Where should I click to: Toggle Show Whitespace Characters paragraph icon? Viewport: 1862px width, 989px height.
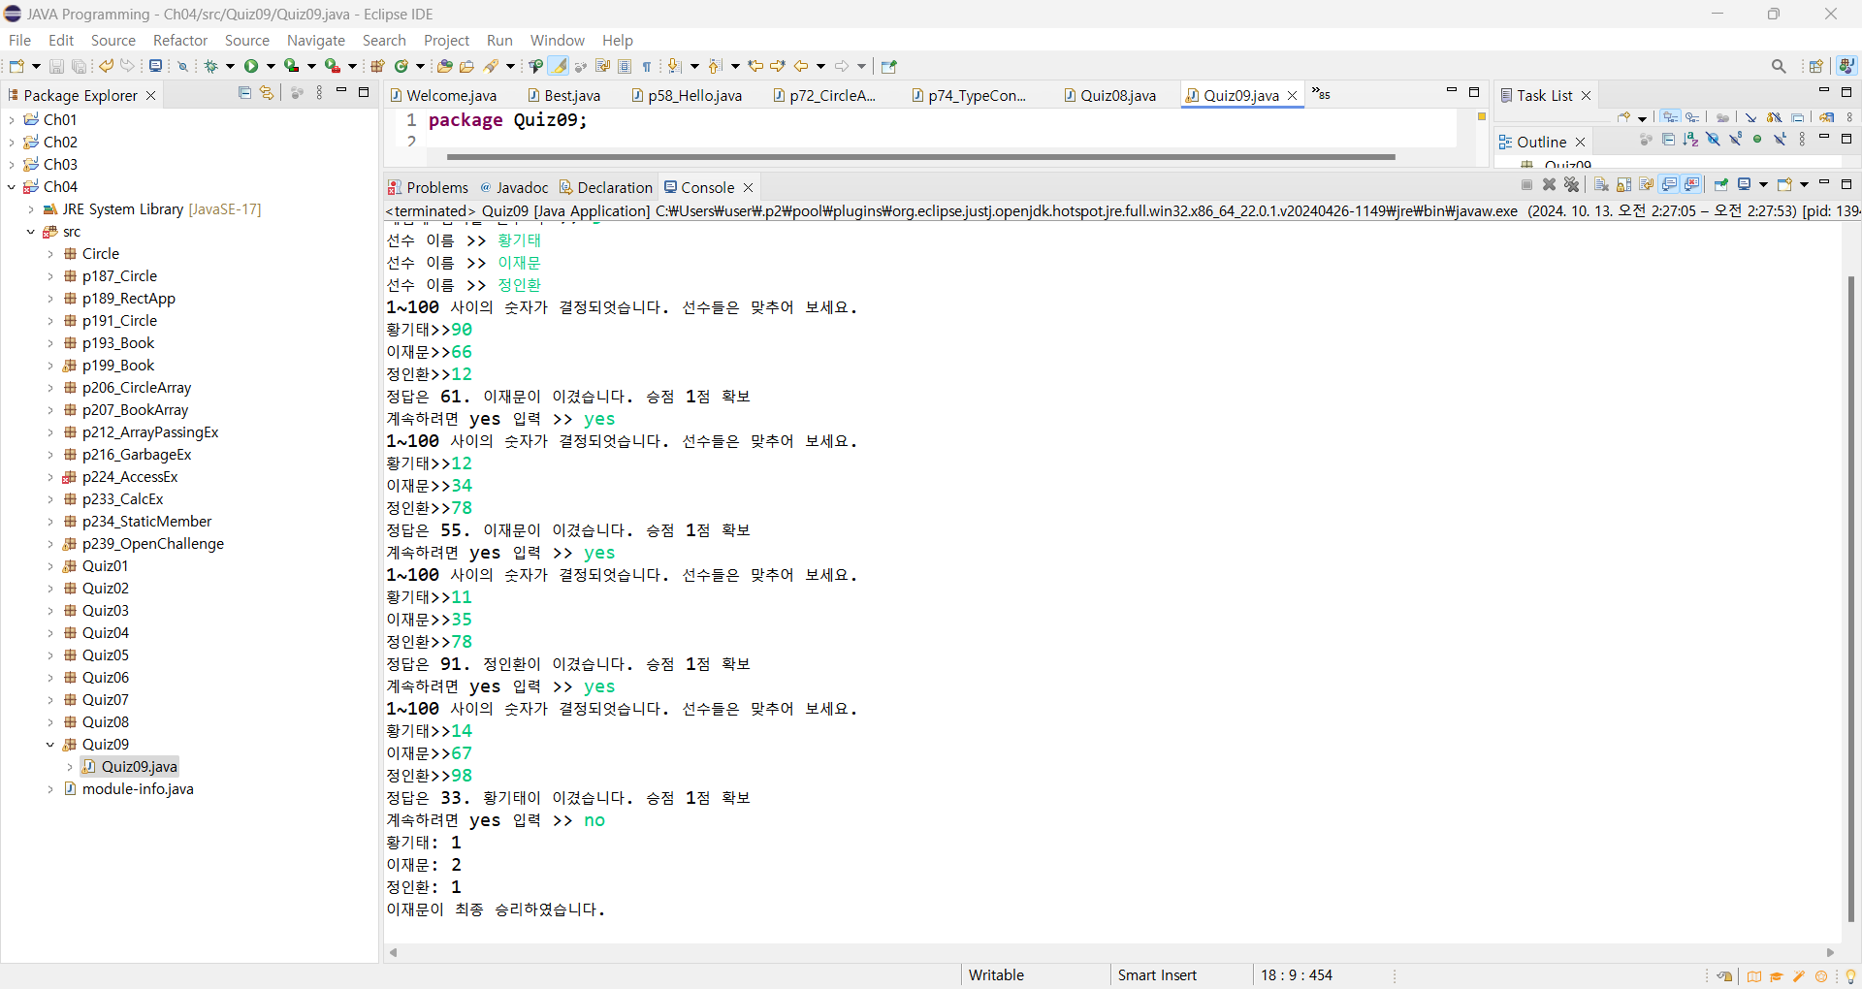(647, 66)
